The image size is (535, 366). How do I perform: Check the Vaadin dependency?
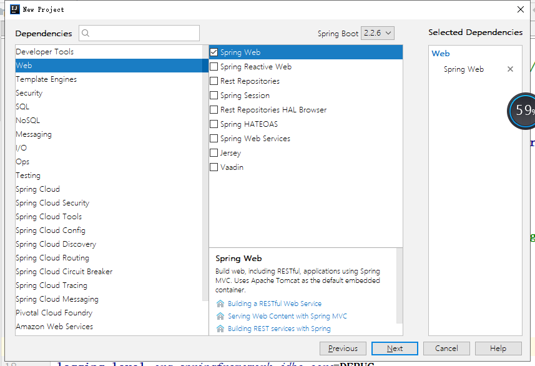214,167
